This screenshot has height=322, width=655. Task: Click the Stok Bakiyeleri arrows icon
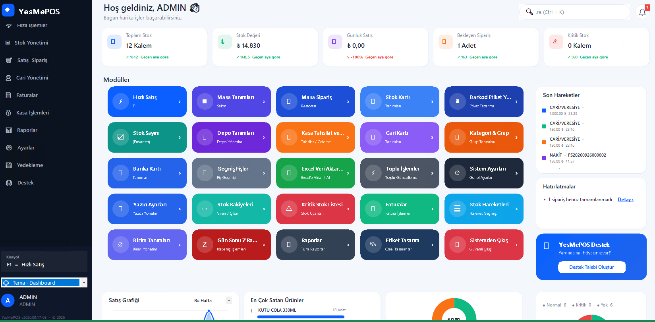(x=205, y=209)
